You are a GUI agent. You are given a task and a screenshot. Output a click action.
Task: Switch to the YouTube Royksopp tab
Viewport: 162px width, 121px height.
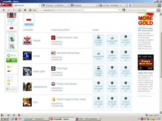point(112,5)
